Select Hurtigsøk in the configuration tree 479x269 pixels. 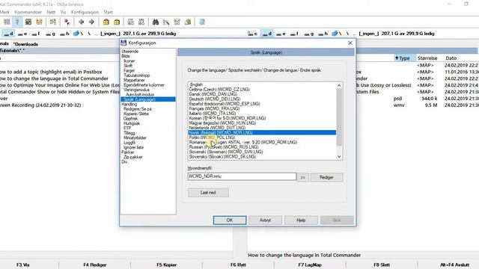click(132, 123)
